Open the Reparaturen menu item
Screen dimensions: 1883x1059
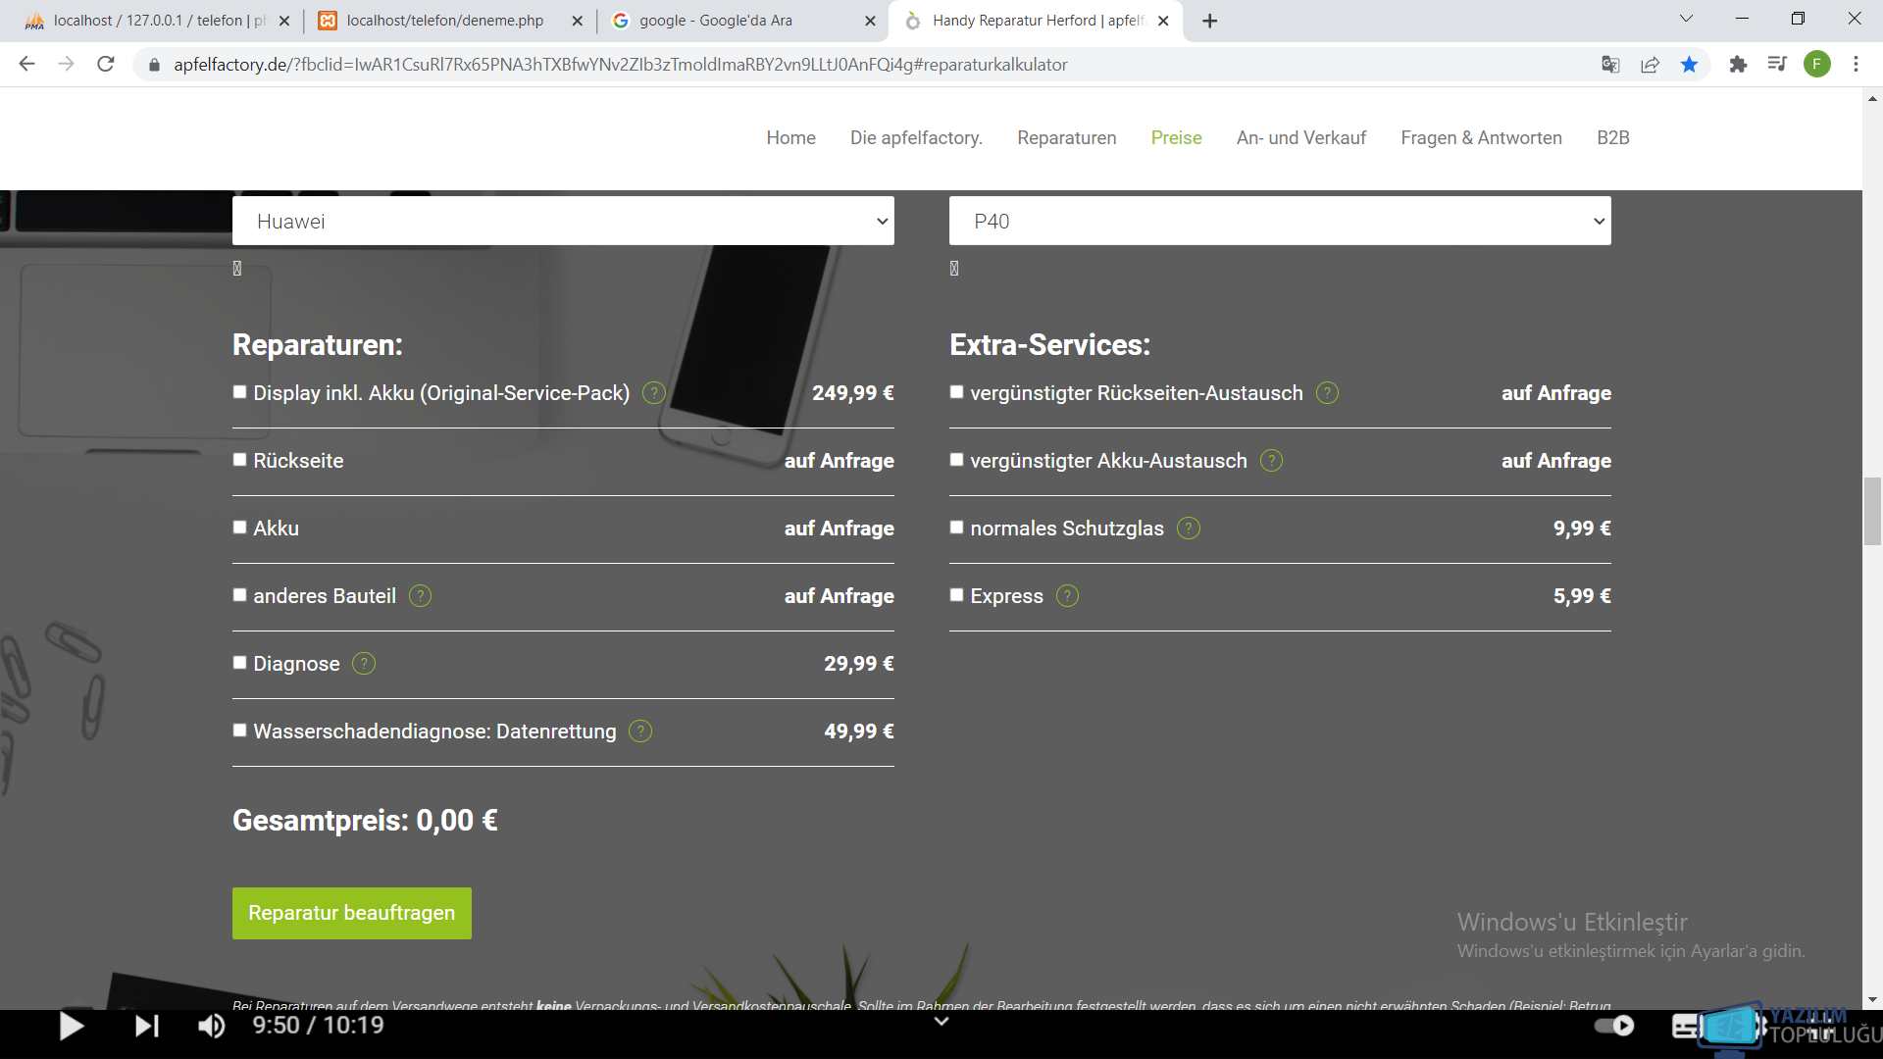pyautogui.click(x=1066, y=138)
